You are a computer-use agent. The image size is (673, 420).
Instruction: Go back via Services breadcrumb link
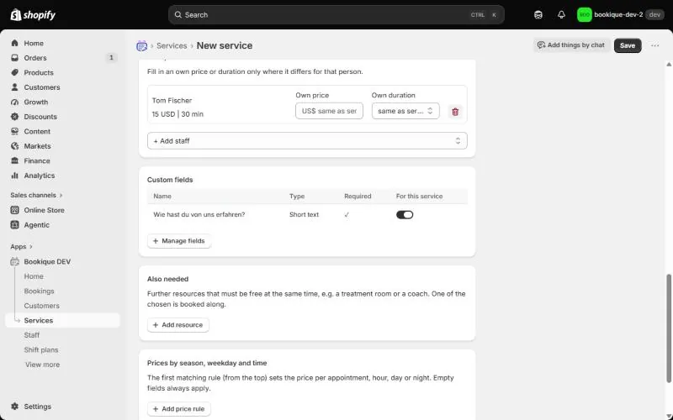click(172, 46)
